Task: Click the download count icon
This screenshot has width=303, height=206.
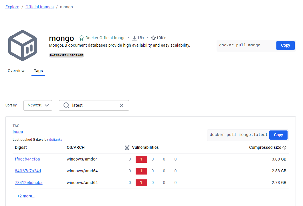Action: point(134,38)
